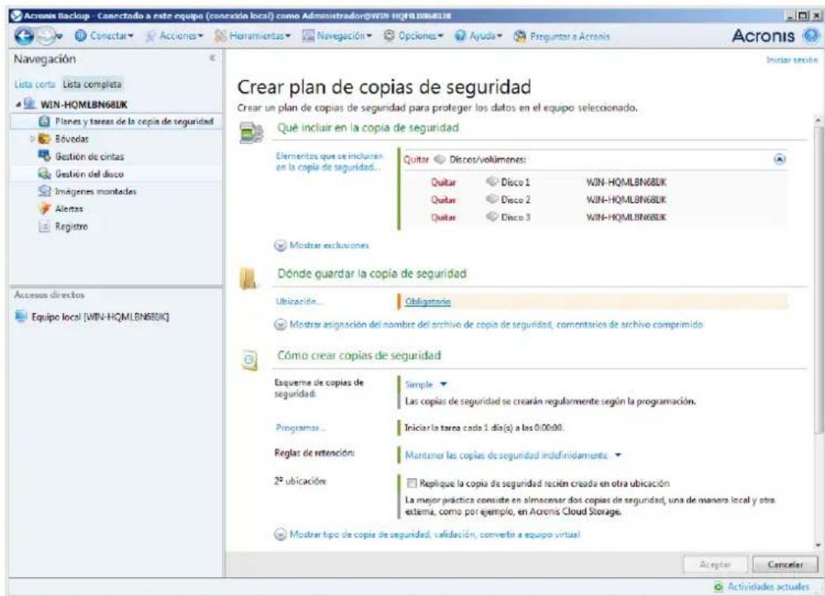Switch to the Lista corta tab

tap(35, 84)
